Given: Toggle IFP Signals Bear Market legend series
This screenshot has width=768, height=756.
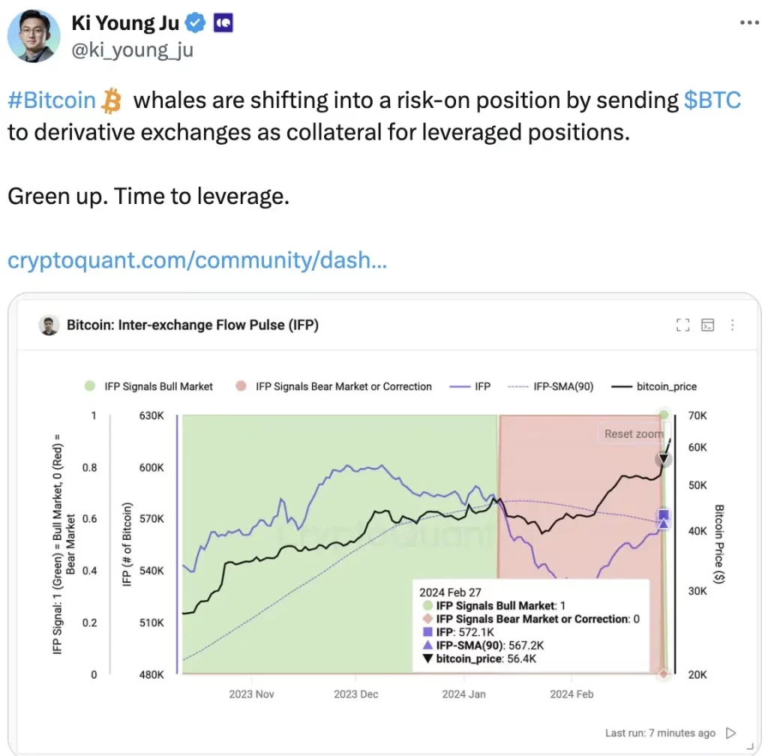Looking at the screenshot, I should [x=335, y=386].
